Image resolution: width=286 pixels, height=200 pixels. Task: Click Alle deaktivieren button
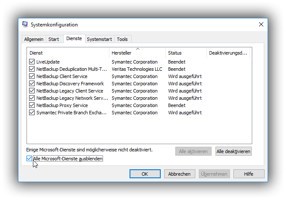[233, 151]
